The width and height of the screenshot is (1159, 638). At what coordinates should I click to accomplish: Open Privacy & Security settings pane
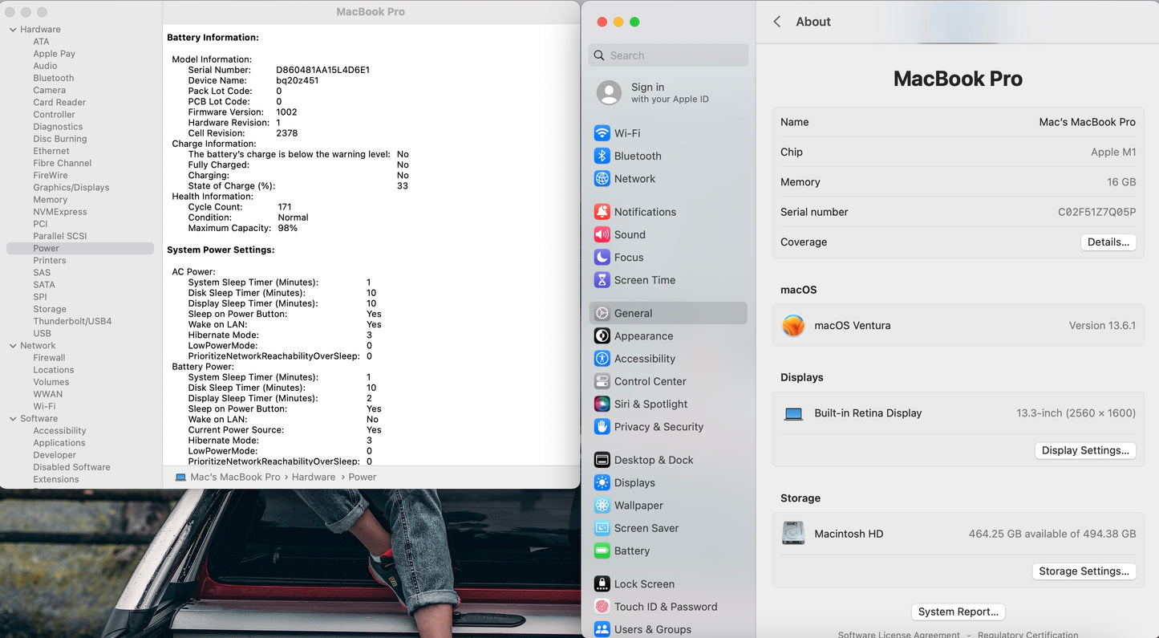click(x=658, y=427)
